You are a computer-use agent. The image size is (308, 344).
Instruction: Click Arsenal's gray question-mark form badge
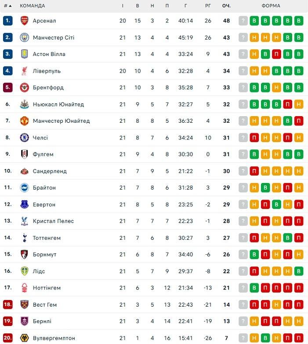243,21
